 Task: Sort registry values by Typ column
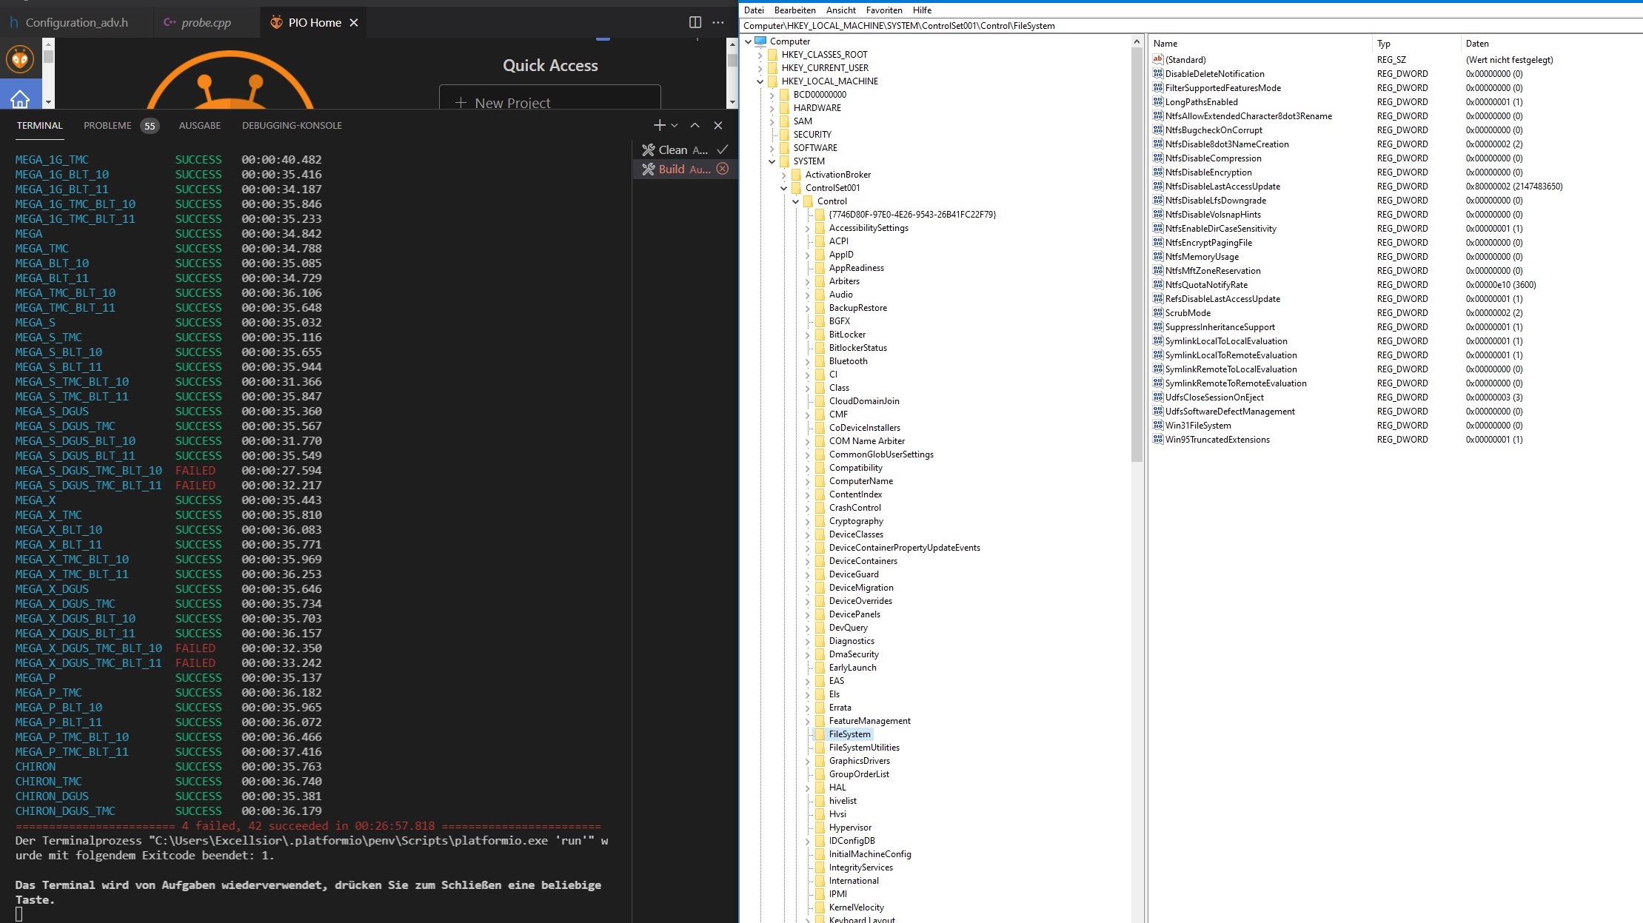click(x=1416, y=43)
